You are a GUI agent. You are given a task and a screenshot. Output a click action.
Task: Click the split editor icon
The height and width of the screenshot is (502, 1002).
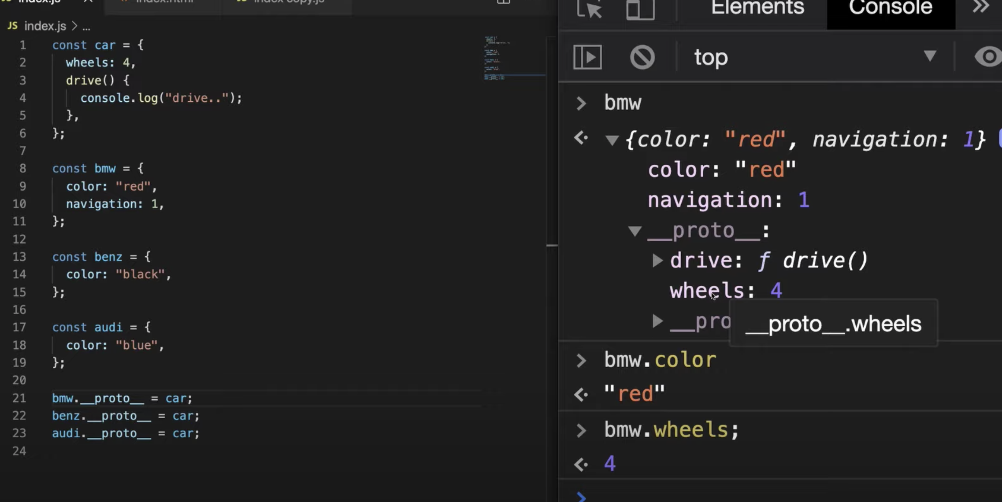point(503,2)
